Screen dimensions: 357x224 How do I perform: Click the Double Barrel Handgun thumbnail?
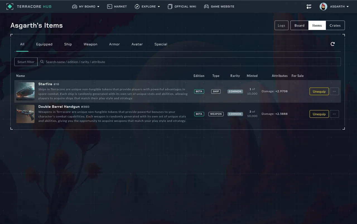(x=25, y=114)
